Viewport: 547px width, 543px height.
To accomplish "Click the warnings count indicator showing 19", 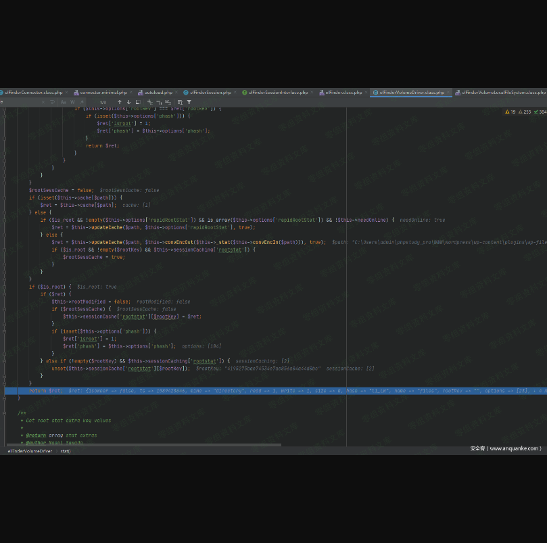I will [x=510, y=112].
